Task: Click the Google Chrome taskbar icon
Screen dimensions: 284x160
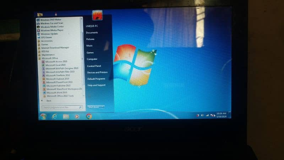Action: point(89,116)
